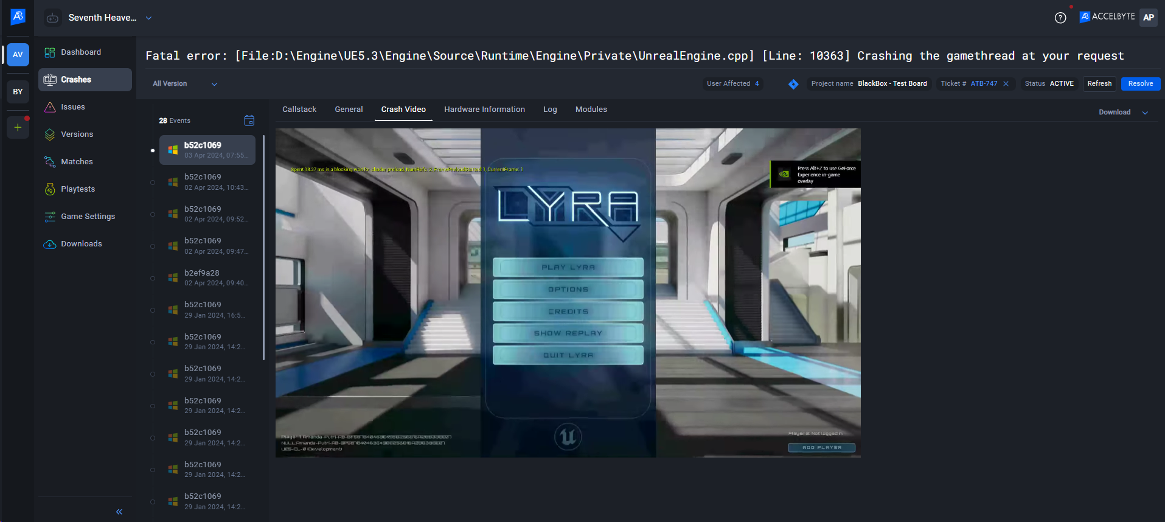The width and height of the screenshot is (1165, 522).
Task: Expand the Seventh Heaven namespace dropdown
Action: [x=148, y=18]
